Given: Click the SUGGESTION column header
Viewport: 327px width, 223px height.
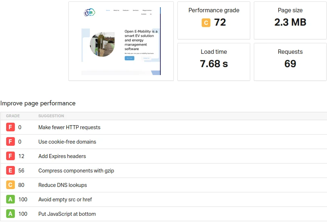Looking at the screenshot, I should [x=51, y=116].
